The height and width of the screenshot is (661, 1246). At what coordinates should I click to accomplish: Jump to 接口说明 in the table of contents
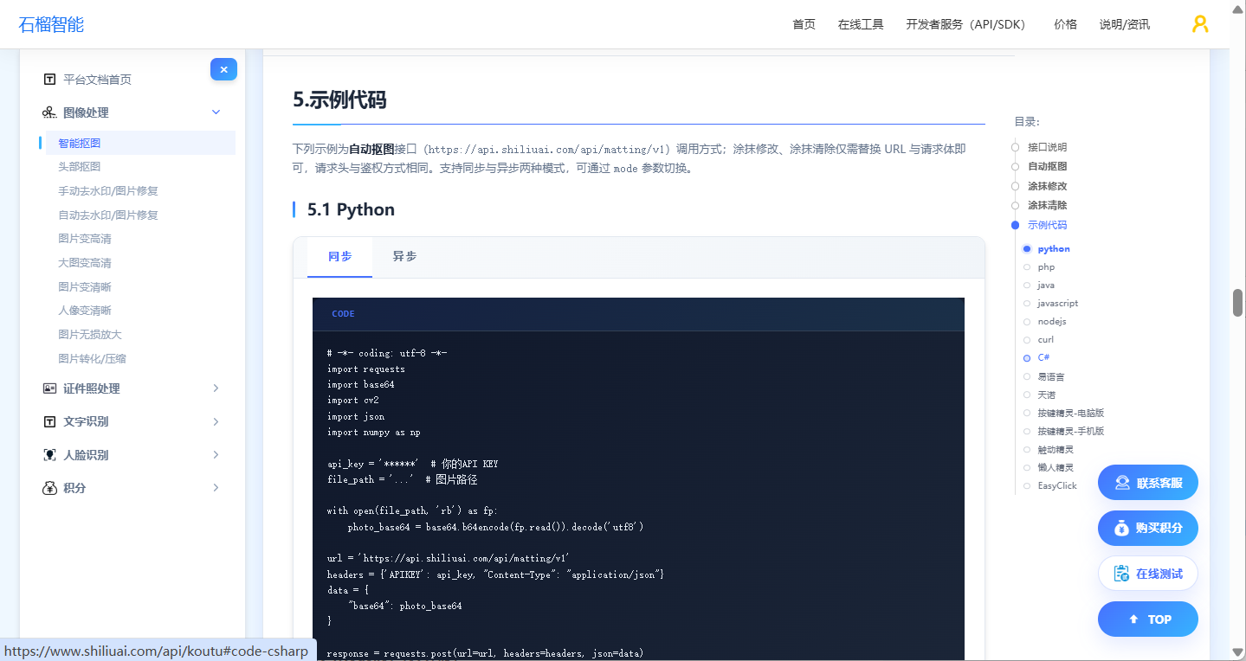(1047, 147)
